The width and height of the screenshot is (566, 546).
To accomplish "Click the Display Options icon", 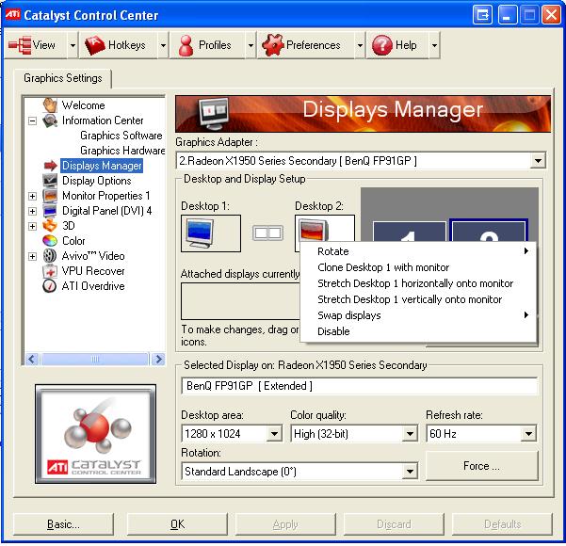I will tap(50, 181).
